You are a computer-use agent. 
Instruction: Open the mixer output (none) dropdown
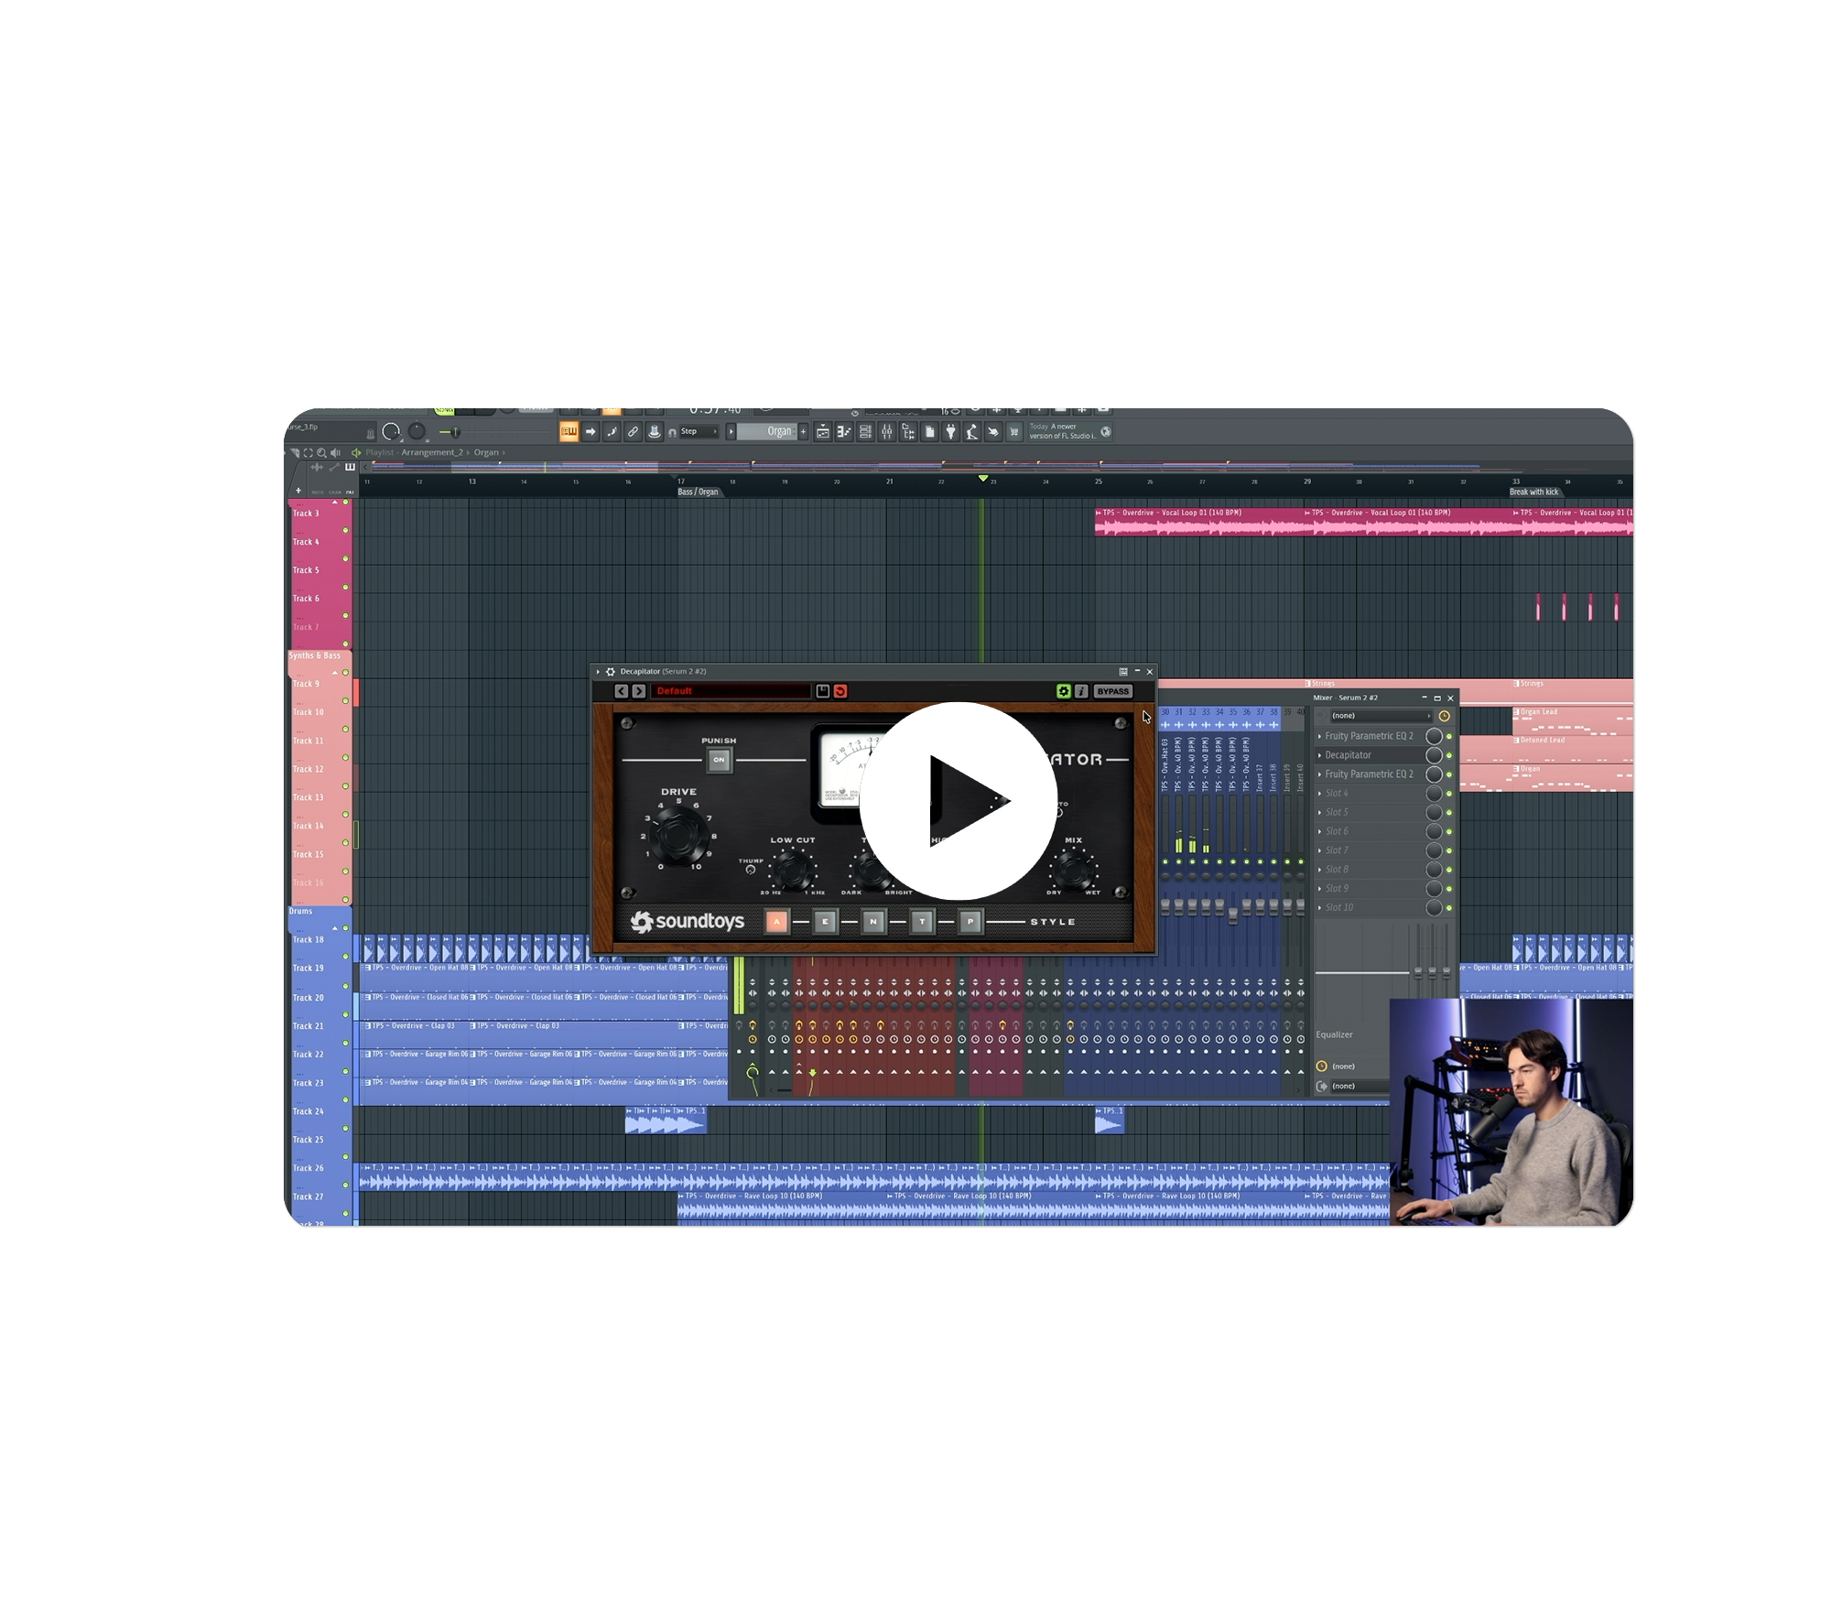[x=1360, y=1087]
